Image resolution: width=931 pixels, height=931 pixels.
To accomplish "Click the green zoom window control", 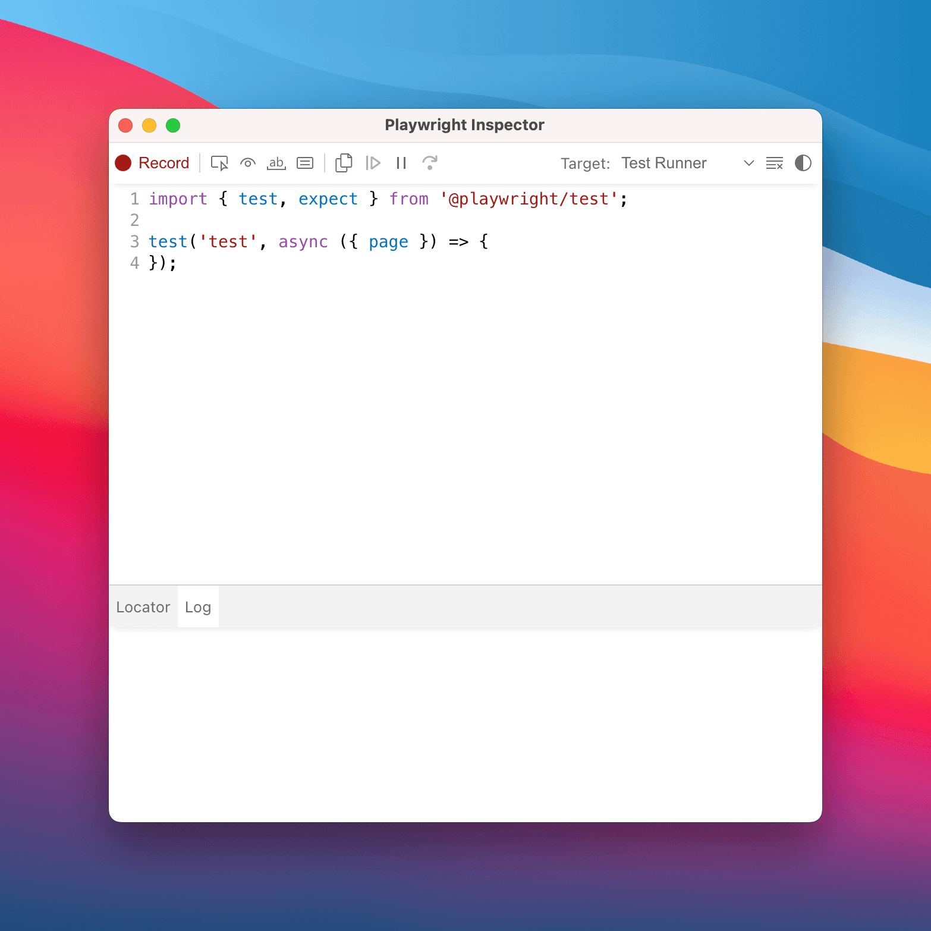I will [x=173, y=125].
